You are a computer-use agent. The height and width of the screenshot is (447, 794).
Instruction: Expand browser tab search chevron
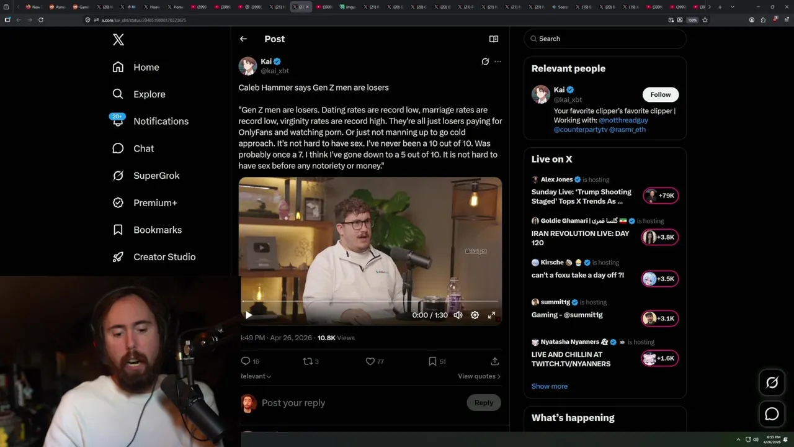tap(733, 7)
